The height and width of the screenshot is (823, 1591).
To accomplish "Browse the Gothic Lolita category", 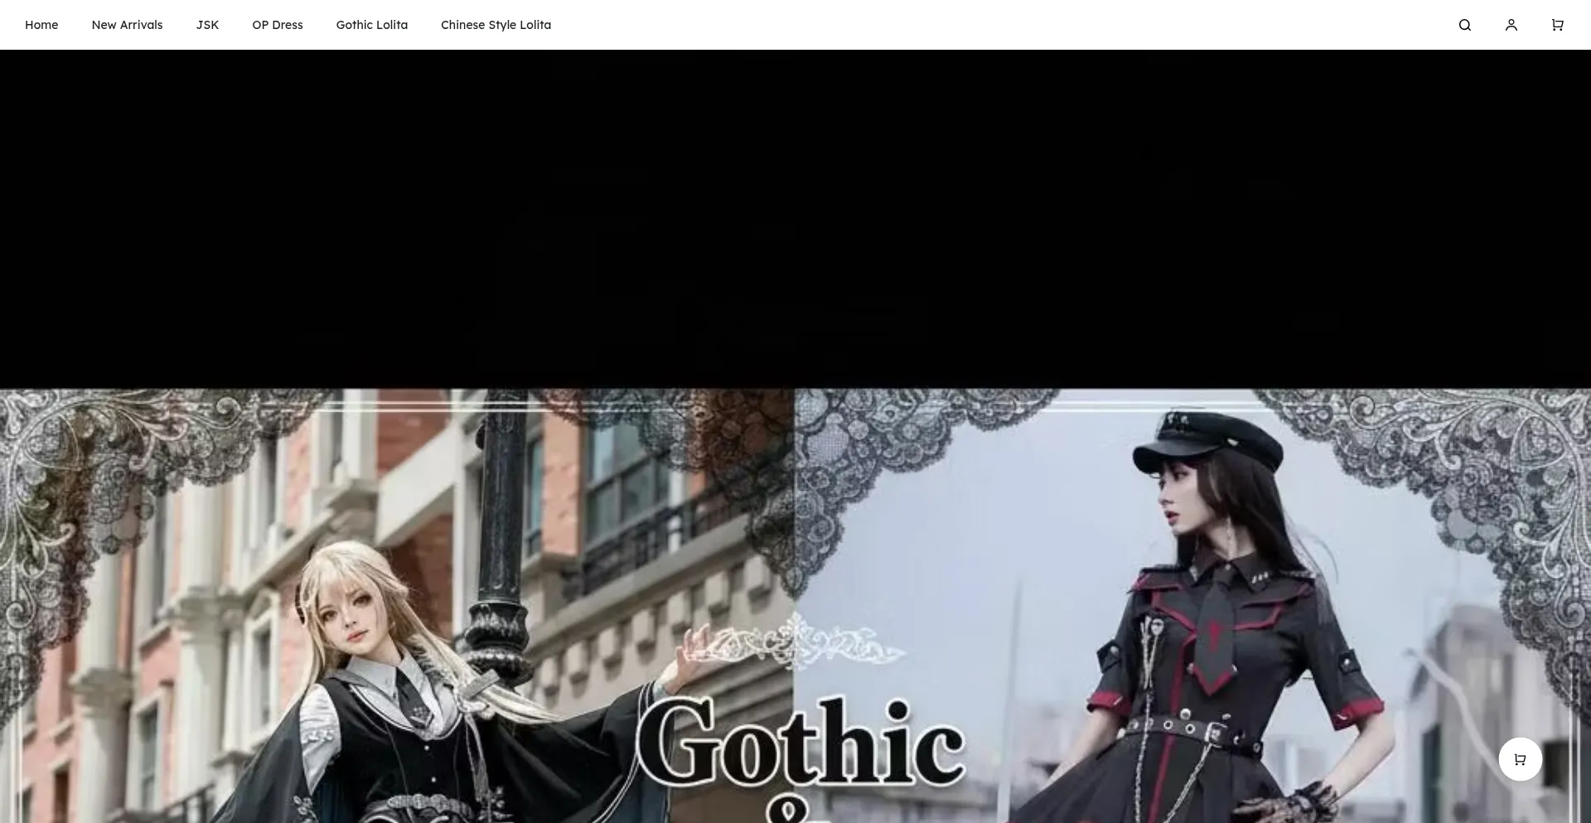I will click(372, 25).
